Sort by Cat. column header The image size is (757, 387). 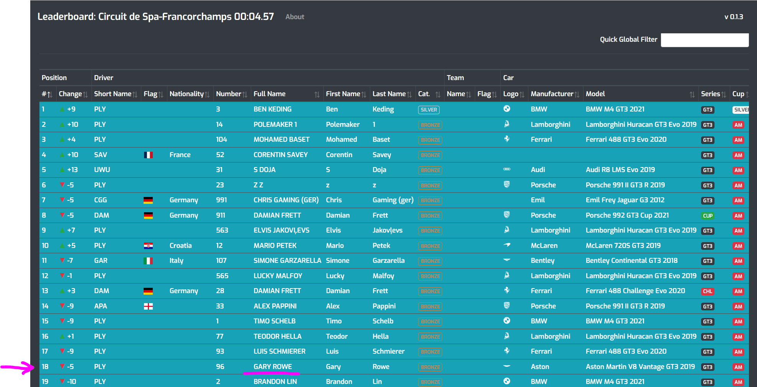[429, 94]
